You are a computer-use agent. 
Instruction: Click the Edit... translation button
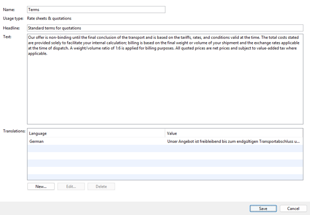pyautogui.click(x=71, y=186)
